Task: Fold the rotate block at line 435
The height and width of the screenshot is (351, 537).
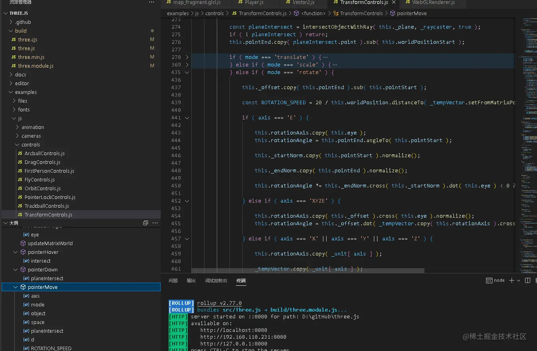Action: click(x=187, y=72)
